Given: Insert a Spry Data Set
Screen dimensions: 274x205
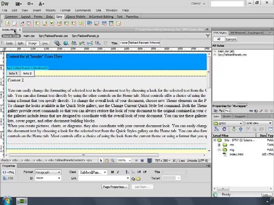Looking at the screenshot, I should 7,23.
